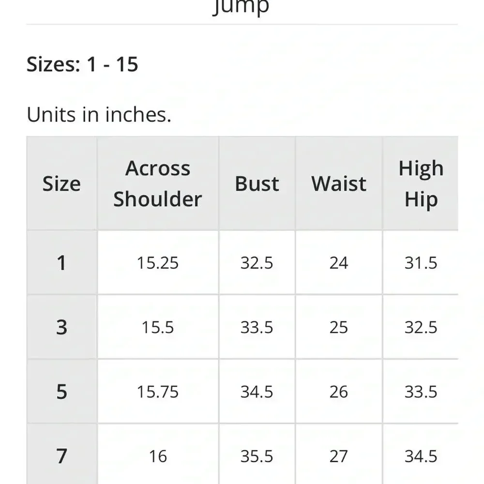Viewport: 484px width, 484px height.
Task: Select the Waist column header
Action: (339, 184)
